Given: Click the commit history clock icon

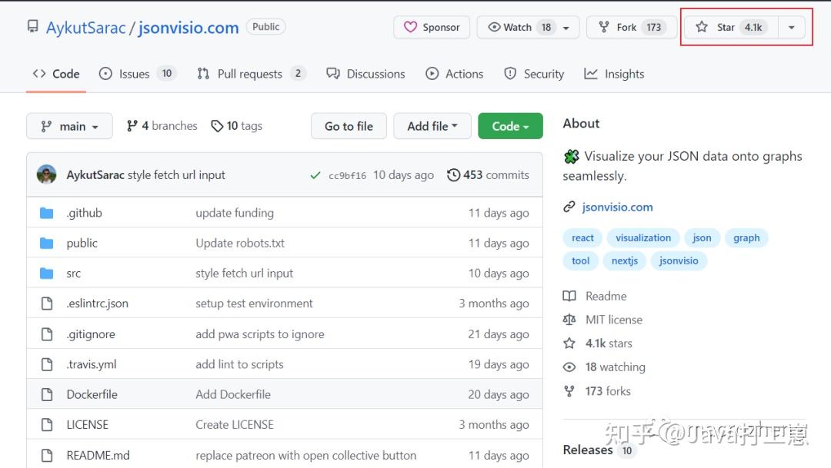Looking at the screenshot, I should click(x=453, y=175).
